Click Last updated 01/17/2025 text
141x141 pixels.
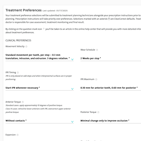pyautogui.click(x=55, y=11)
